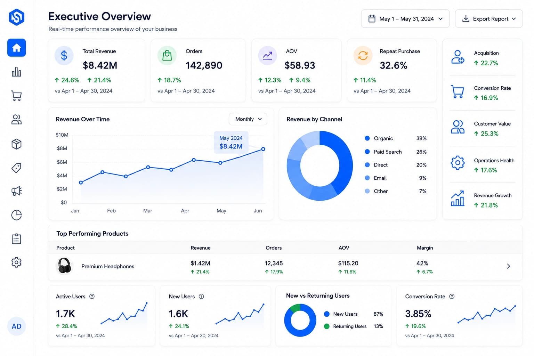The height and width of the screenshot is (356, 534).
Task: Expand the Premium Headphones row chevron
Action: (x=508, y=266)
